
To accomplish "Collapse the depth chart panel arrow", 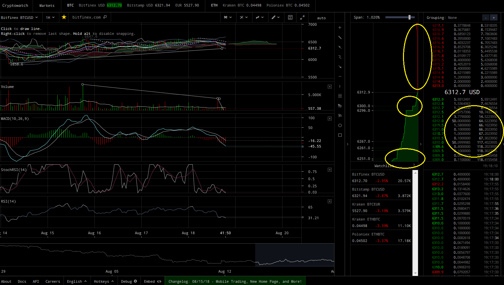I will 421,144.
